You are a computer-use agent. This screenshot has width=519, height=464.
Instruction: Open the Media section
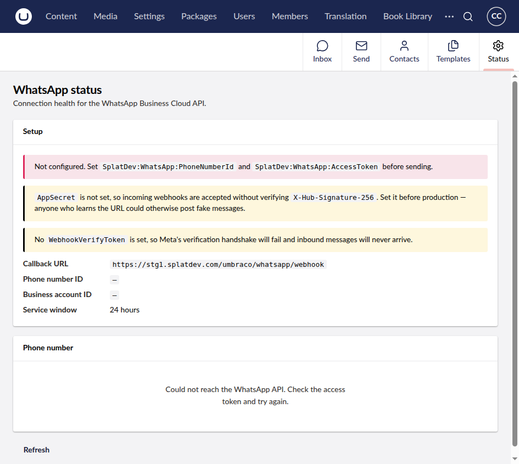point(105,16)
